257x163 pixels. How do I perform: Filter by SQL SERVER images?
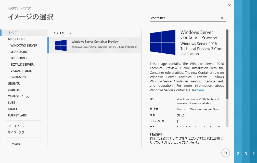tap(19, 58)
